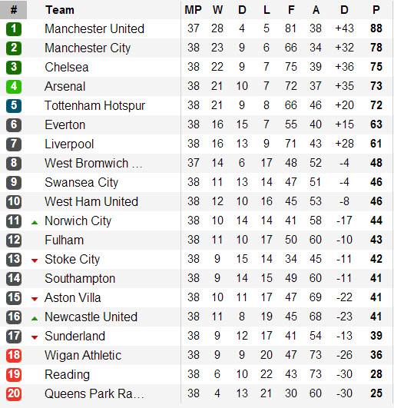394x408 pixels.
Task: Select Liverpool's 61 points value
Action: click(376, 144)
